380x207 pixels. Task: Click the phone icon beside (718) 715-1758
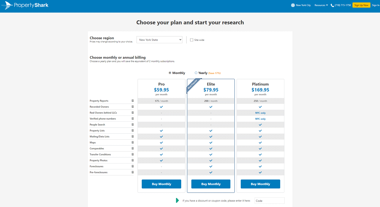click(x=332, y=5)
